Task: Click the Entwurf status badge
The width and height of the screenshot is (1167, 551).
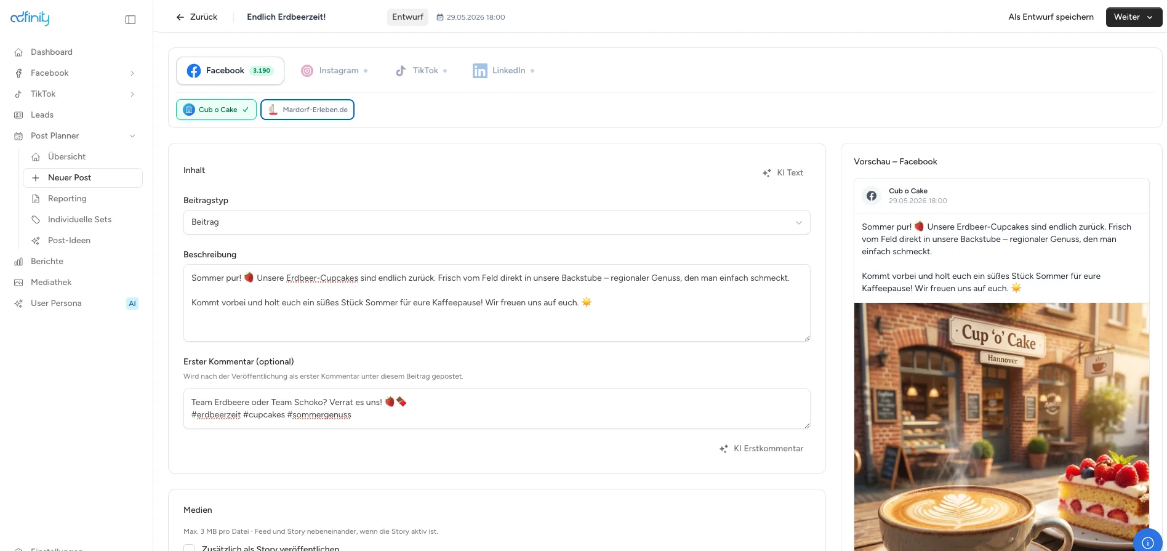Action: [407, 17]
